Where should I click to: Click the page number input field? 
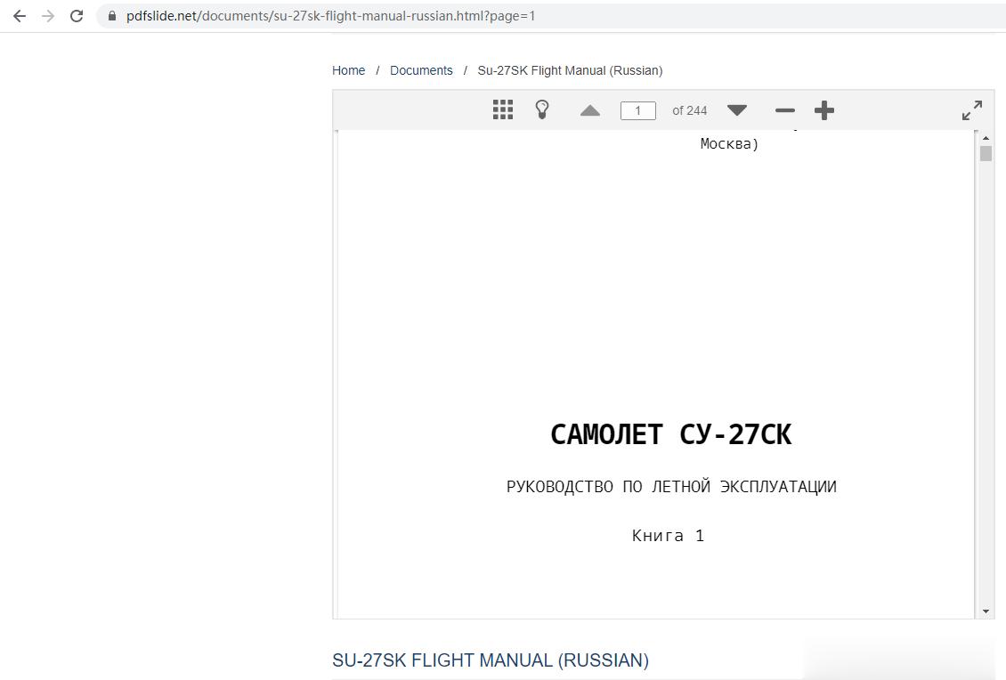point(637,110)
